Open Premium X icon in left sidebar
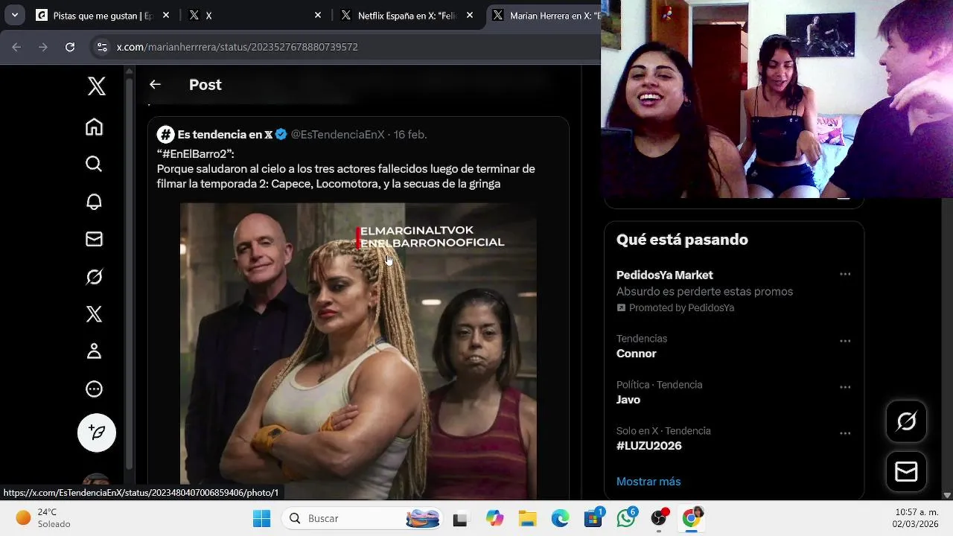 pos(94,314)
